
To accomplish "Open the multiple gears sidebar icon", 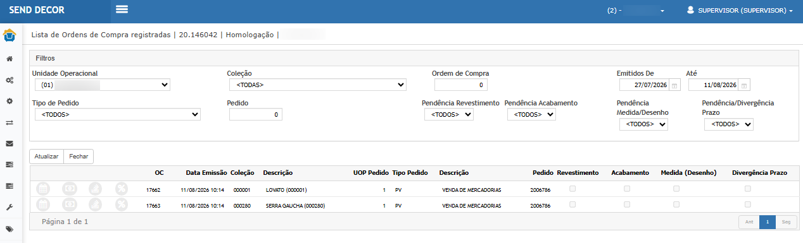I will point(9,81).
